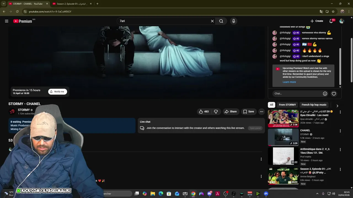Switch to the Season 2, Episode 01 tab
Screen dimensions: 353x198
tap(71, 4)
